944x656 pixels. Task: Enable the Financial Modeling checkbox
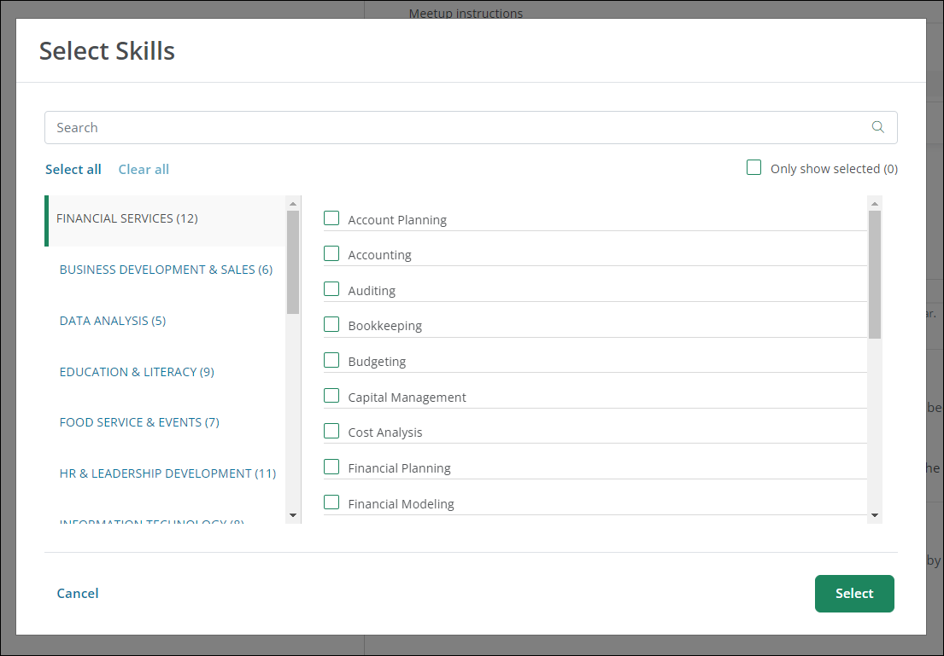pyautogui.click(x=331, y=502)
